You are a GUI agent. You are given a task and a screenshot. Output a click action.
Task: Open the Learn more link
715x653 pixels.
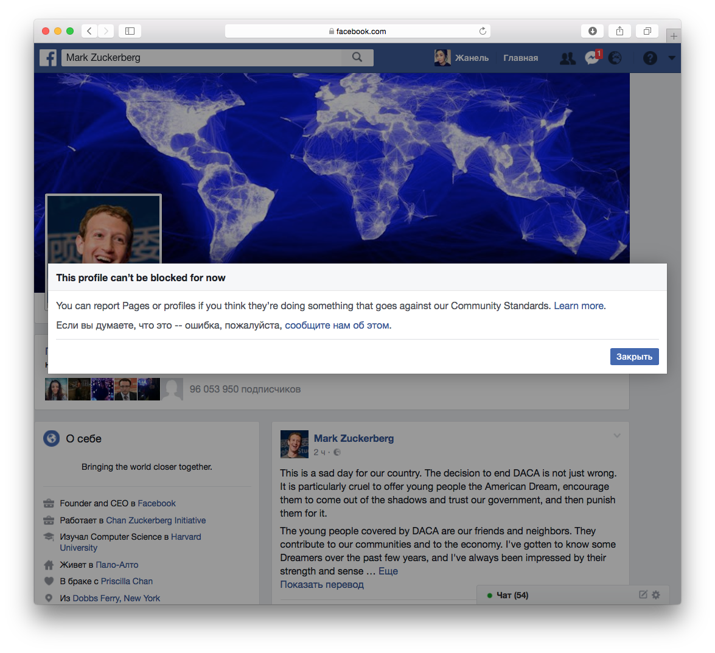coord(579,306)
